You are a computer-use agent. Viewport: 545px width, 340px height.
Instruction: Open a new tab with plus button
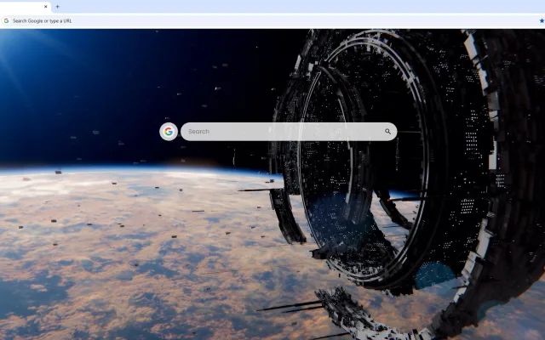click(57, 7)
